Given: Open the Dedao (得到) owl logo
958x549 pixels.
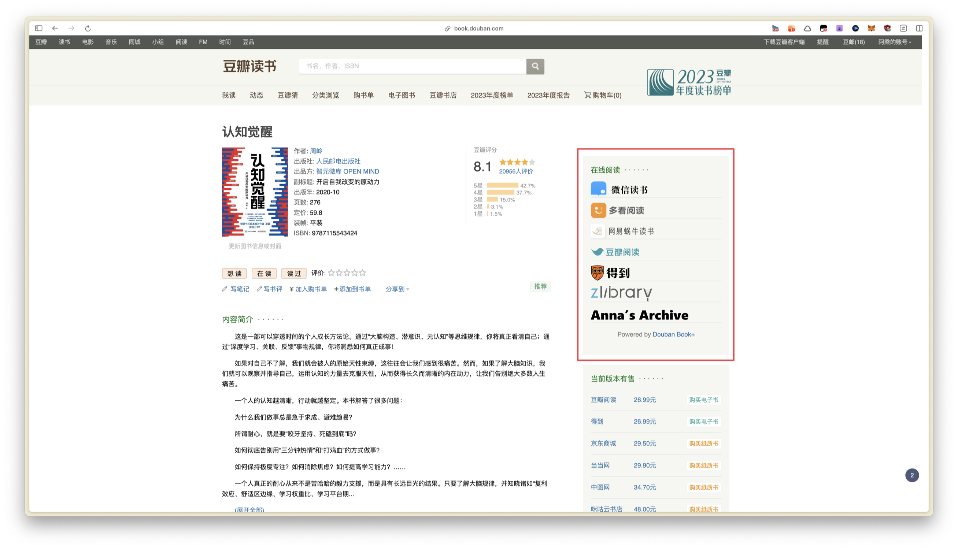Looking at the screenshot, I should point(597,272).
